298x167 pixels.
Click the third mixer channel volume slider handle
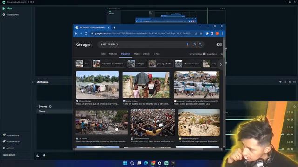pos(283,149)
